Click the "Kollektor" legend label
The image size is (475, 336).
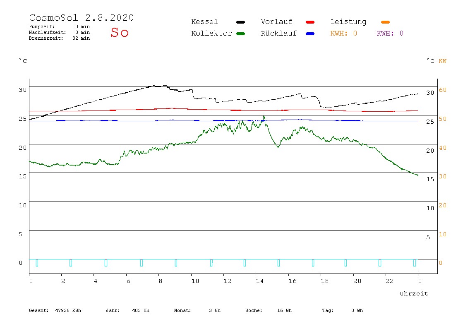click(211, 34)
